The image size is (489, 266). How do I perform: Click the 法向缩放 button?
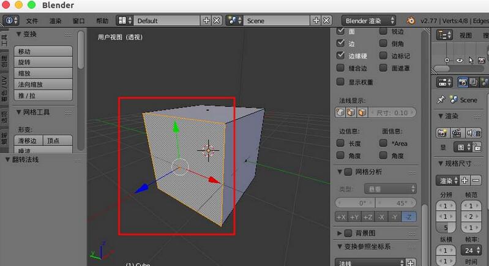(x=43, y=85)
